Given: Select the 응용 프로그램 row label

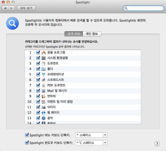Looking at the screenshot, I should coord(56,52).
